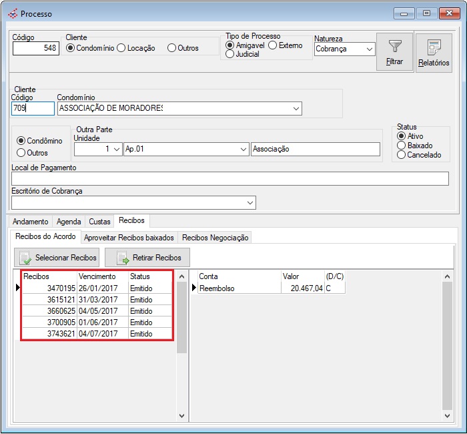Open the Condomínio name dropdown
Image resolution: width=467 pixels, height=434 pixels.
(x=296, y=108)
